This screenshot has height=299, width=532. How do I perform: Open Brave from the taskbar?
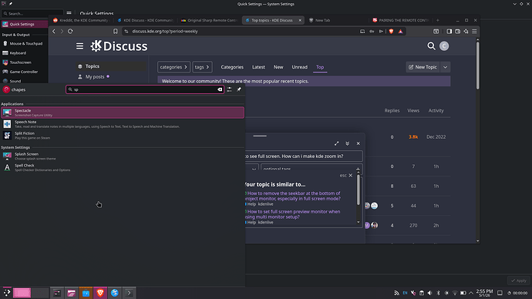click(100, 293)
